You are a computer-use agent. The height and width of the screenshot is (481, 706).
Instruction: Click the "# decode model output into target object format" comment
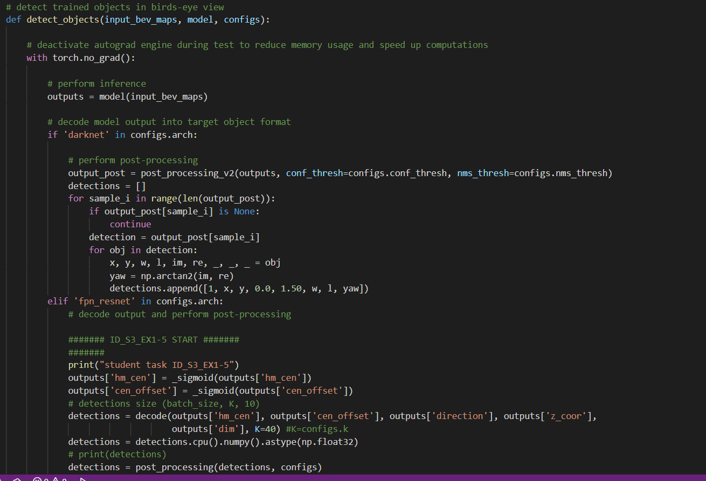(169, 122)
